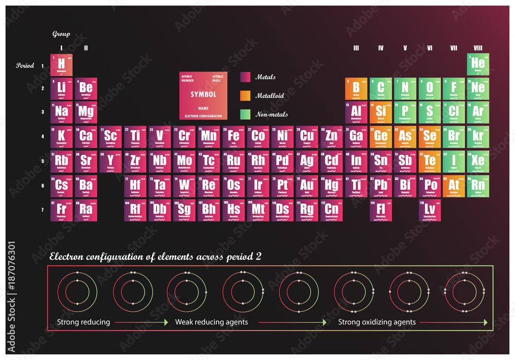Image resolution: width=515 pixels, height=360 pixels.
Task: Click the SYMBOL legend key box
Action: [203, 96]
